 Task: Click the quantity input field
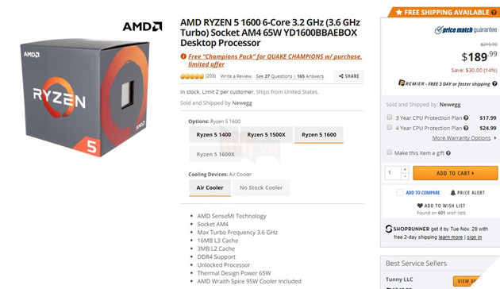pos(393,173)
